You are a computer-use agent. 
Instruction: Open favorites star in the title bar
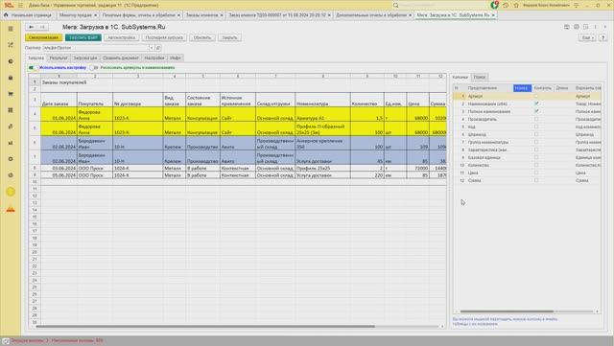pyautogui.click(x=516, y=5)
